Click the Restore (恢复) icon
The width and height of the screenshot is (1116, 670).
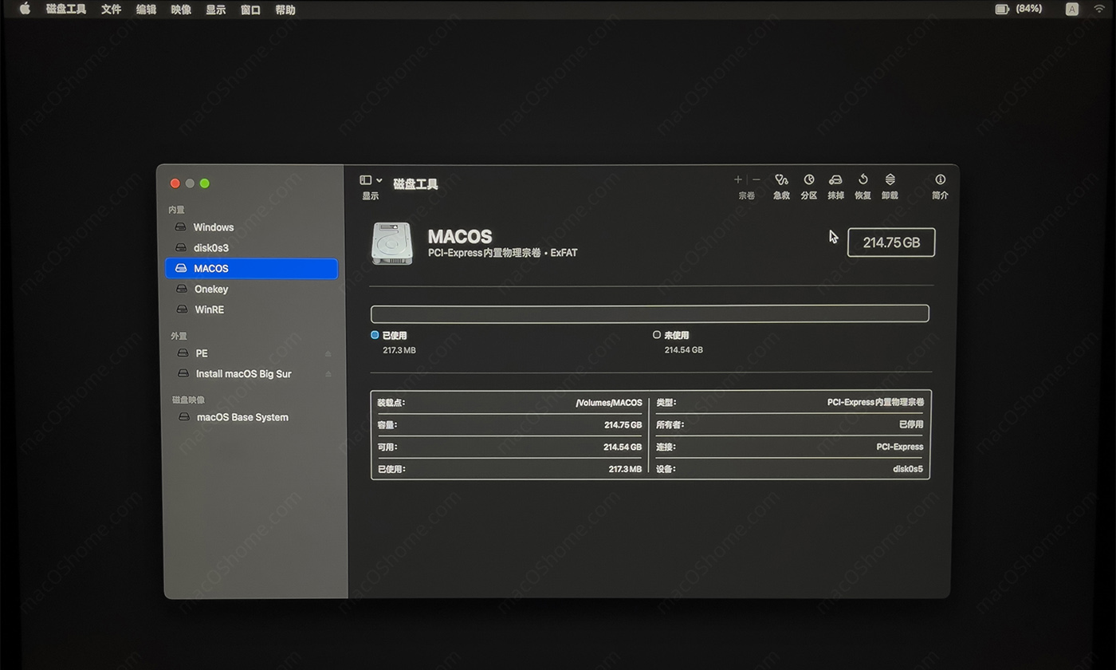(863, 180)
